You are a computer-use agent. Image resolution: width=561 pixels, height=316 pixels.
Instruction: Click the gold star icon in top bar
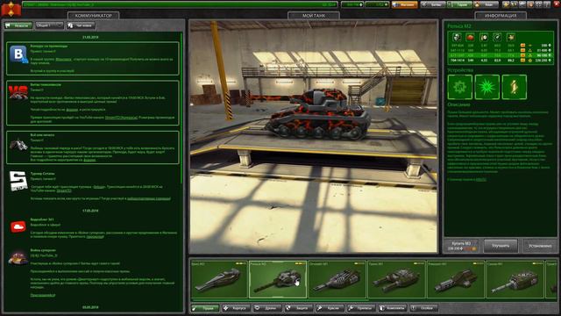(506, 4)
